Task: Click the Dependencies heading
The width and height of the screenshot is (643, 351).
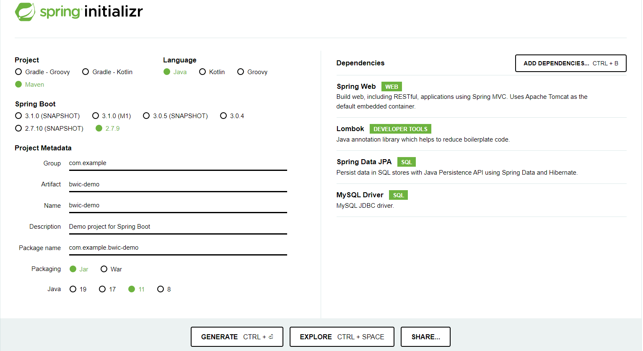Action: coord(360,63)
